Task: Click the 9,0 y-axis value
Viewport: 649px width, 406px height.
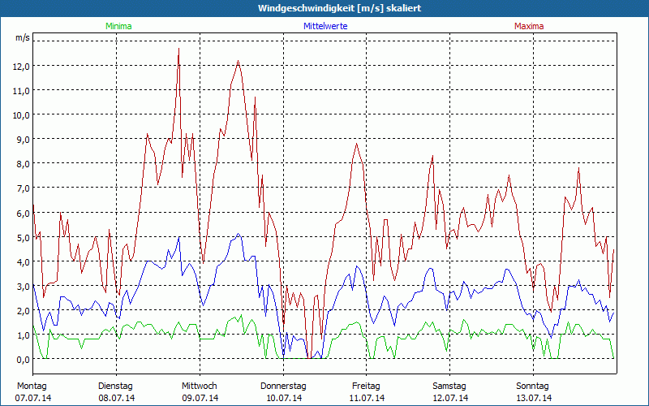Action: [x=21, y=139]
